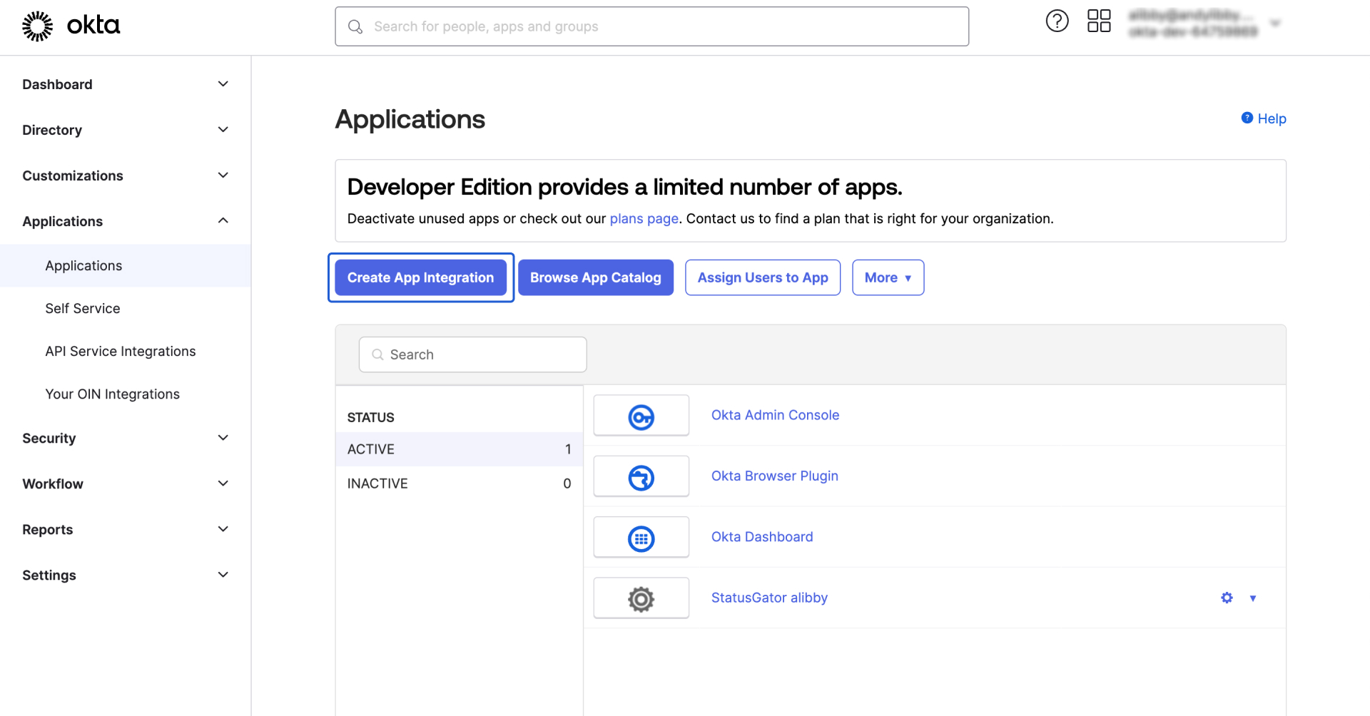Click the search magnifier in top bar
This screenshot has height=716, width=1370.
(355, 26)
